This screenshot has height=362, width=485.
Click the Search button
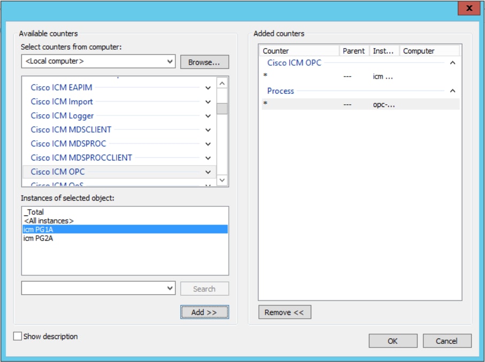204,289
